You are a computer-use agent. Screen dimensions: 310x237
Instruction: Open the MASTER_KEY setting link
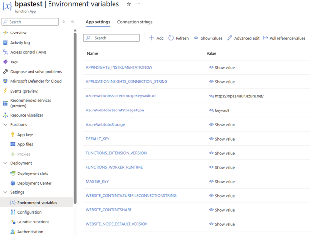click(97, 181)
